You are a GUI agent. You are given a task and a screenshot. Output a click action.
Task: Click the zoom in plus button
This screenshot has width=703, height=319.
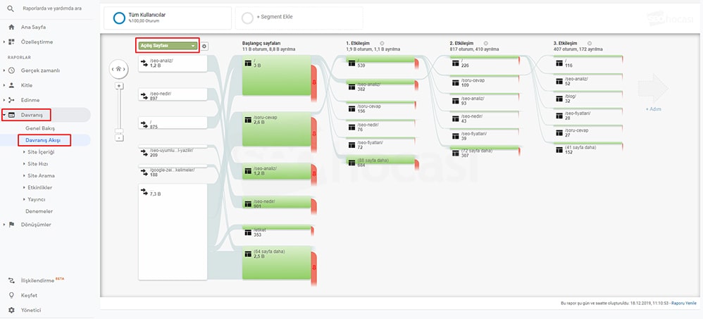(x=119, y=86)
